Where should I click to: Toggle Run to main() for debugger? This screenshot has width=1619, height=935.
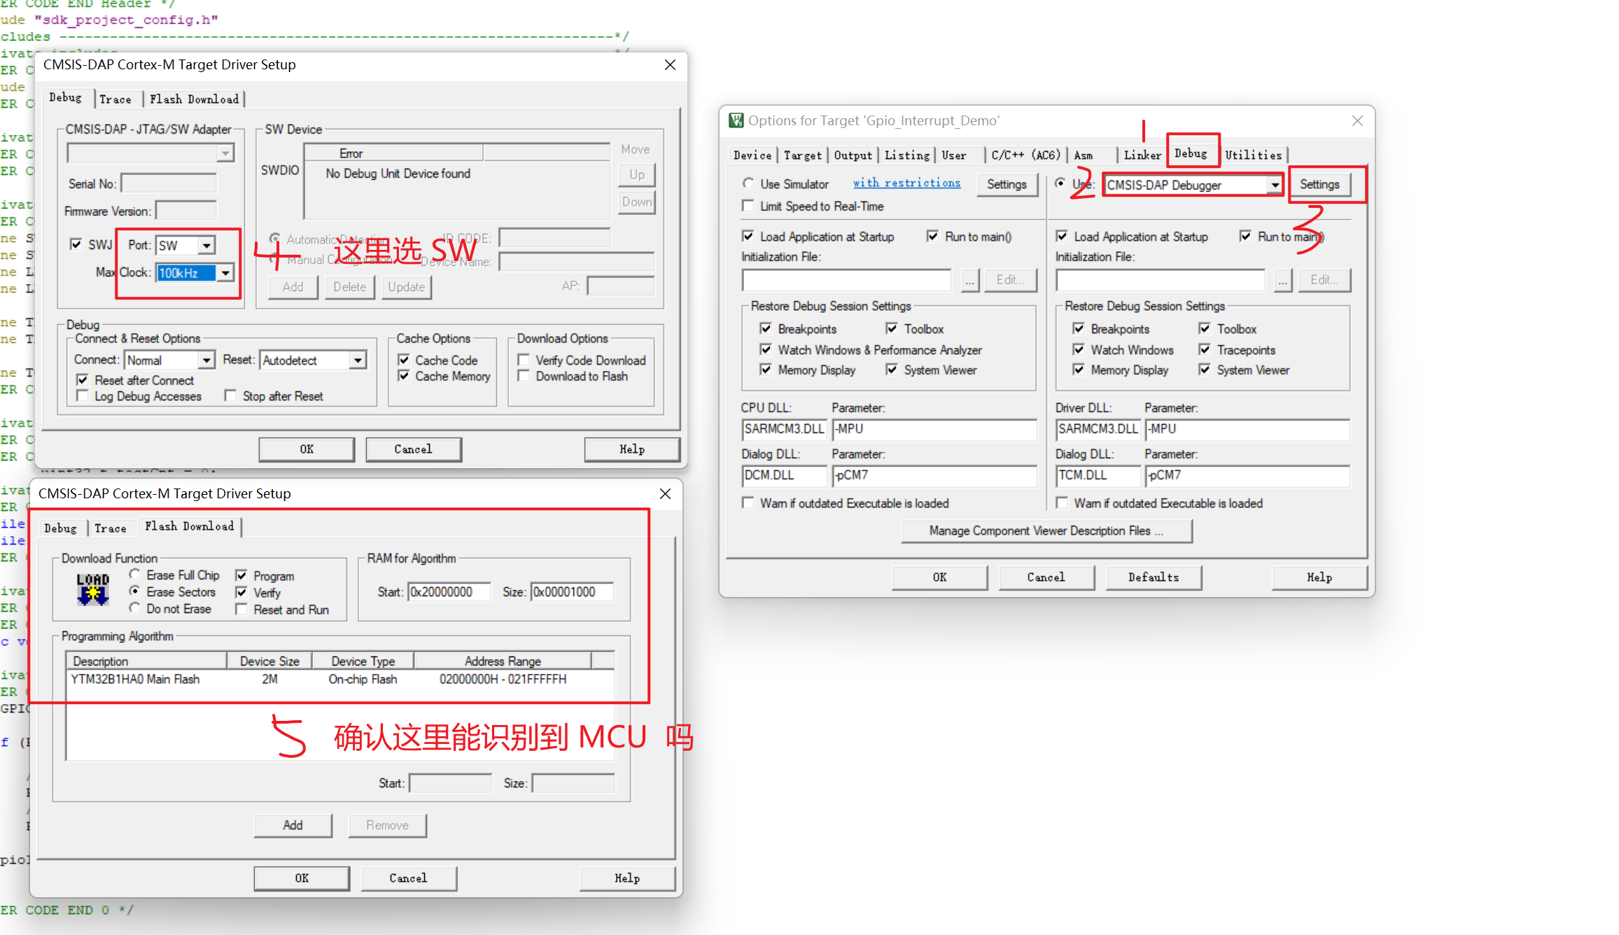[1245, 236]
